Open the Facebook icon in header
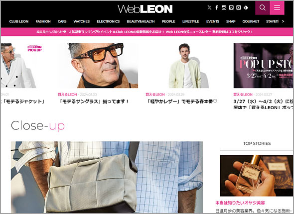Image resolution: width=294 pixels, height=214 pixels. [x=217, y=7]
